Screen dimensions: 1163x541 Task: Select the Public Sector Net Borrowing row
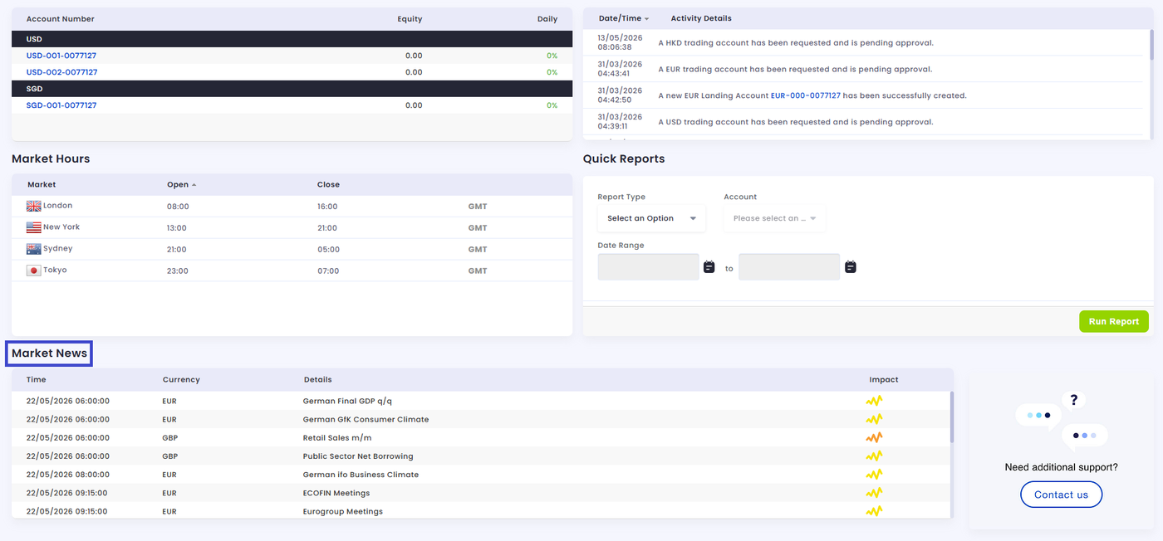482,456
